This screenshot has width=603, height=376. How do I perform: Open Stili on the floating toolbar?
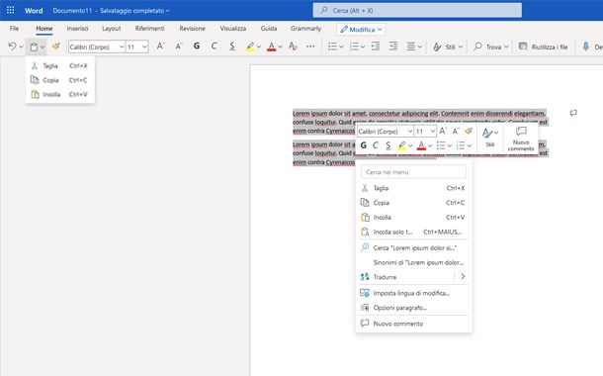click(x=490, y=138)
